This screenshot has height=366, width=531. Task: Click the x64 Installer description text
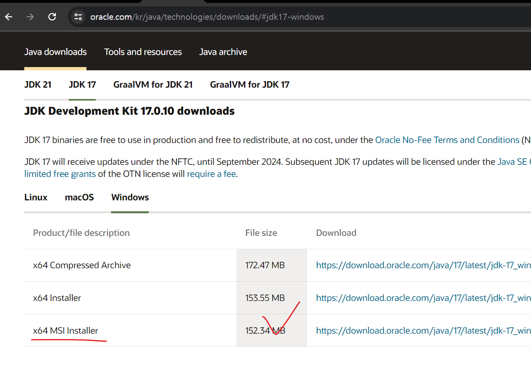pos(57,298)
